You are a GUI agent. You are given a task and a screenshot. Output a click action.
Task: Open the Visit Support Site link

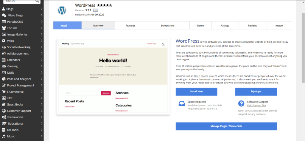click(x=256, y=105)
